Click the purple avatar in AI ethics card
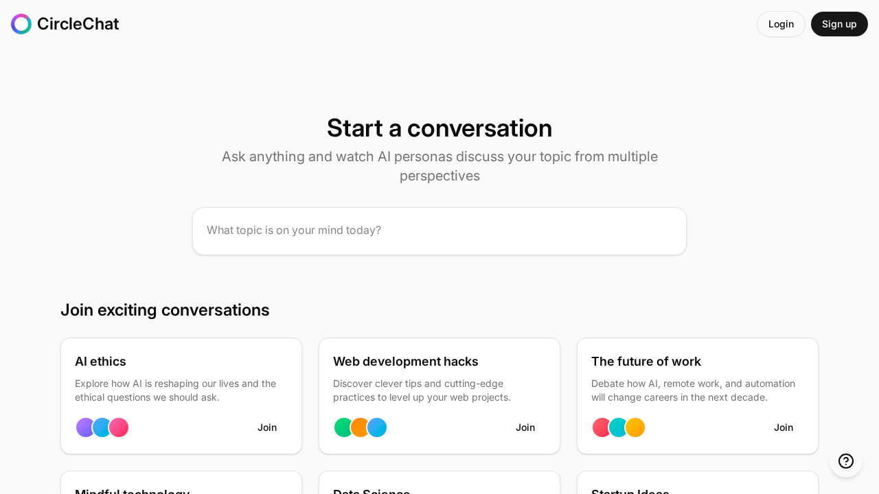 pyautogui.click(x=84, y=427)
